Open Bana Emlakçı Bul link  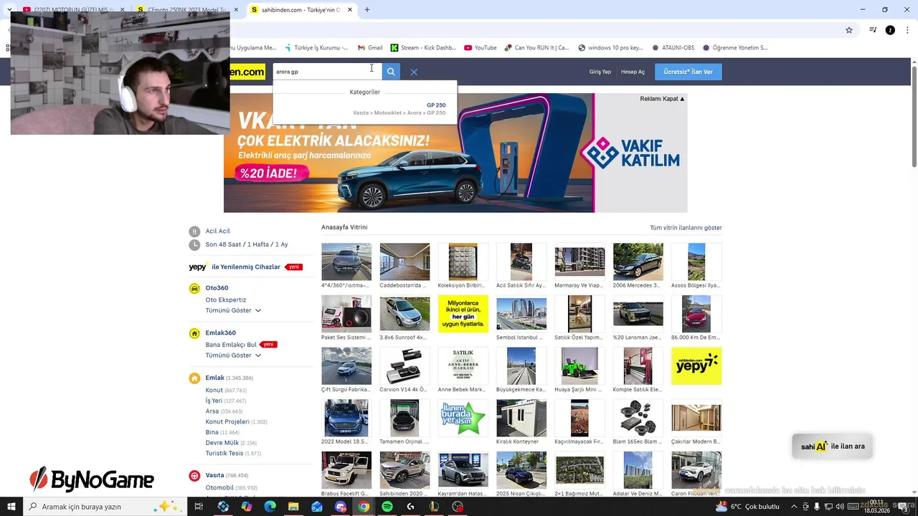[x=231, y=345]
